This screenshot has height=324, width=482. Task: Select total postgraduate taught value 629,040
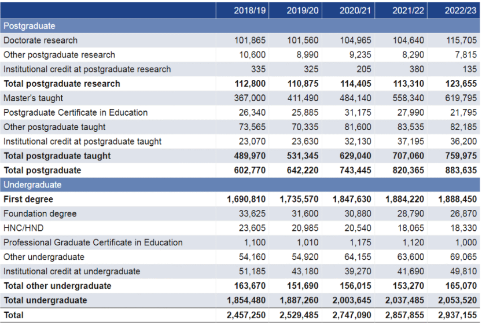(x=355, y=156)
